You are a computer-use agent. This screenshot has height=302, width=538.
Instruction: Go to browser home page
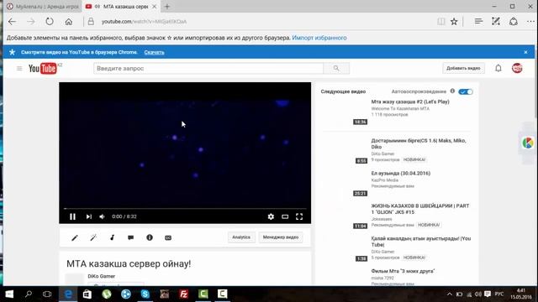[x=69, y=22]
